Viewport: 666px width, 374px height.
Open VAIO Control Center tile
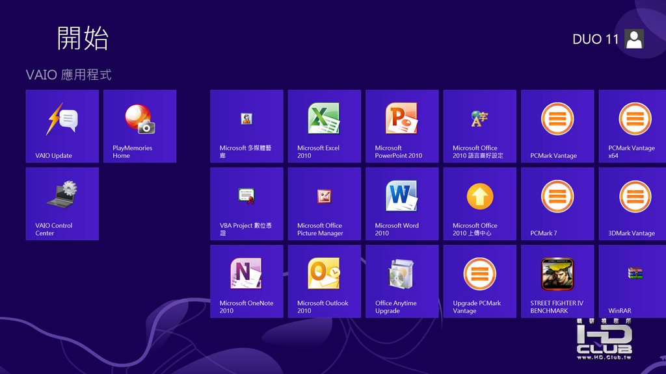[62, 203]
